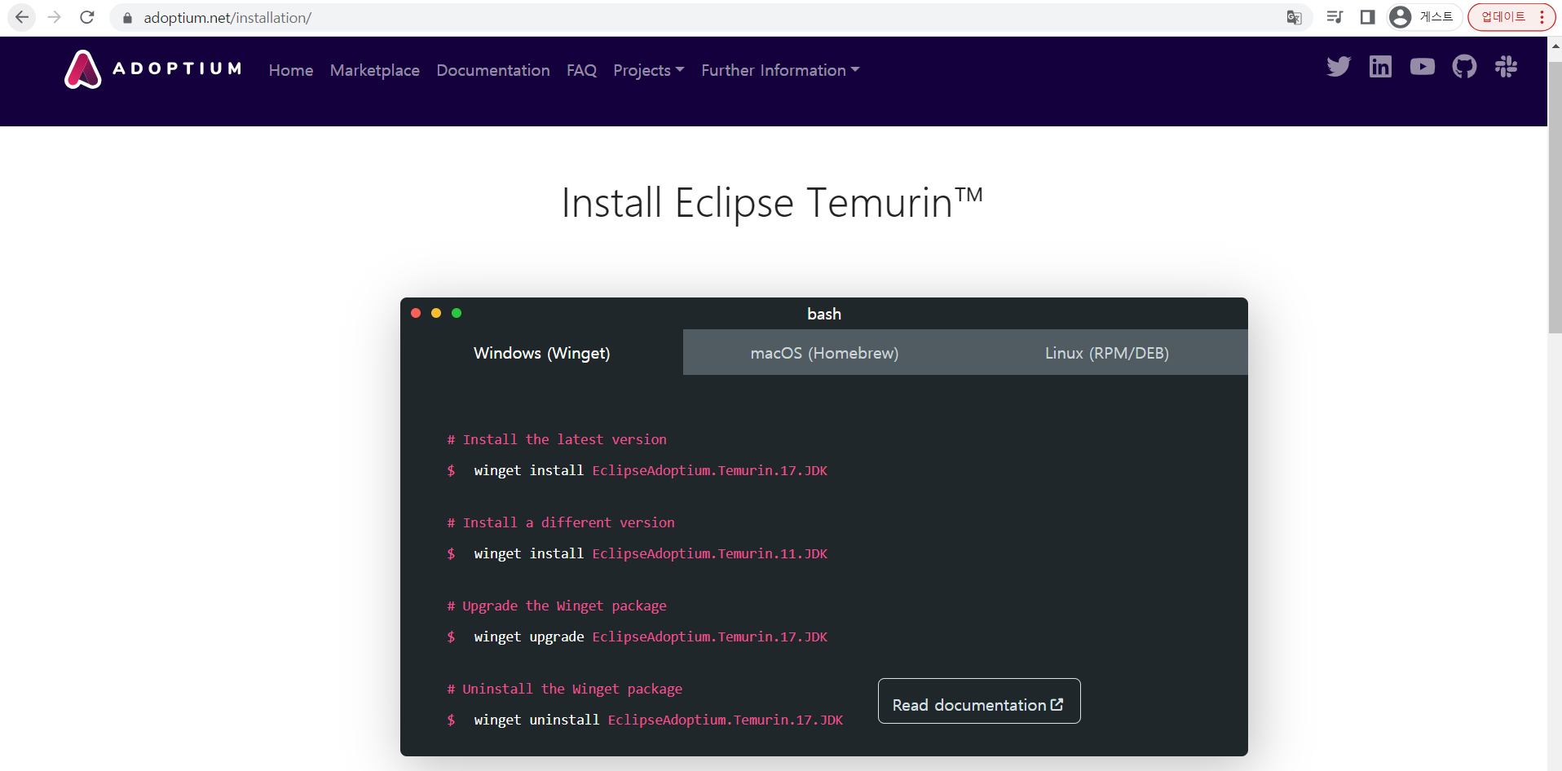This screenshot has width=1562, height=771.
Task: Click the 'bash' terminal title
Action: tap(824, 314)
